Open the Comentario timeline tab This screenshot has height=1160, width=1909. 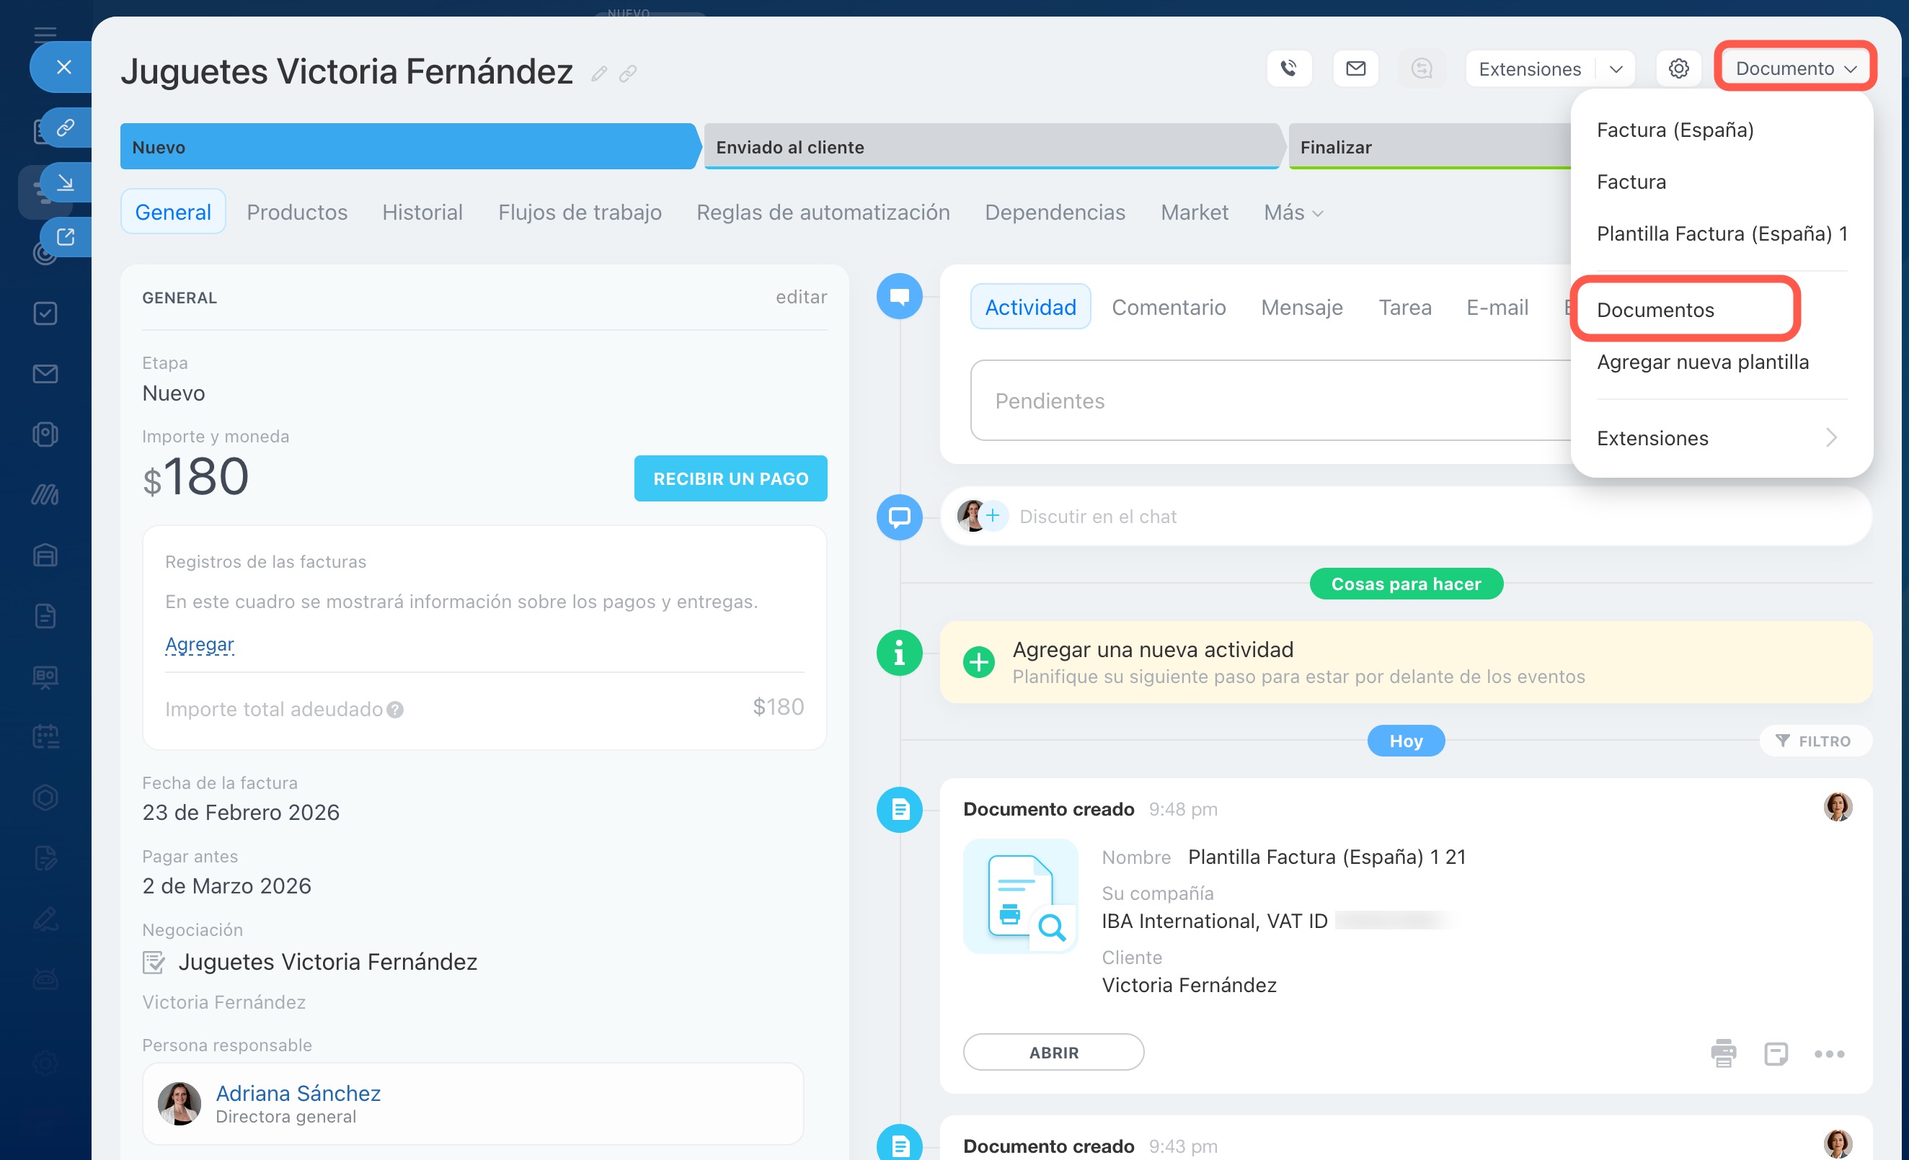pos(1169,308)
